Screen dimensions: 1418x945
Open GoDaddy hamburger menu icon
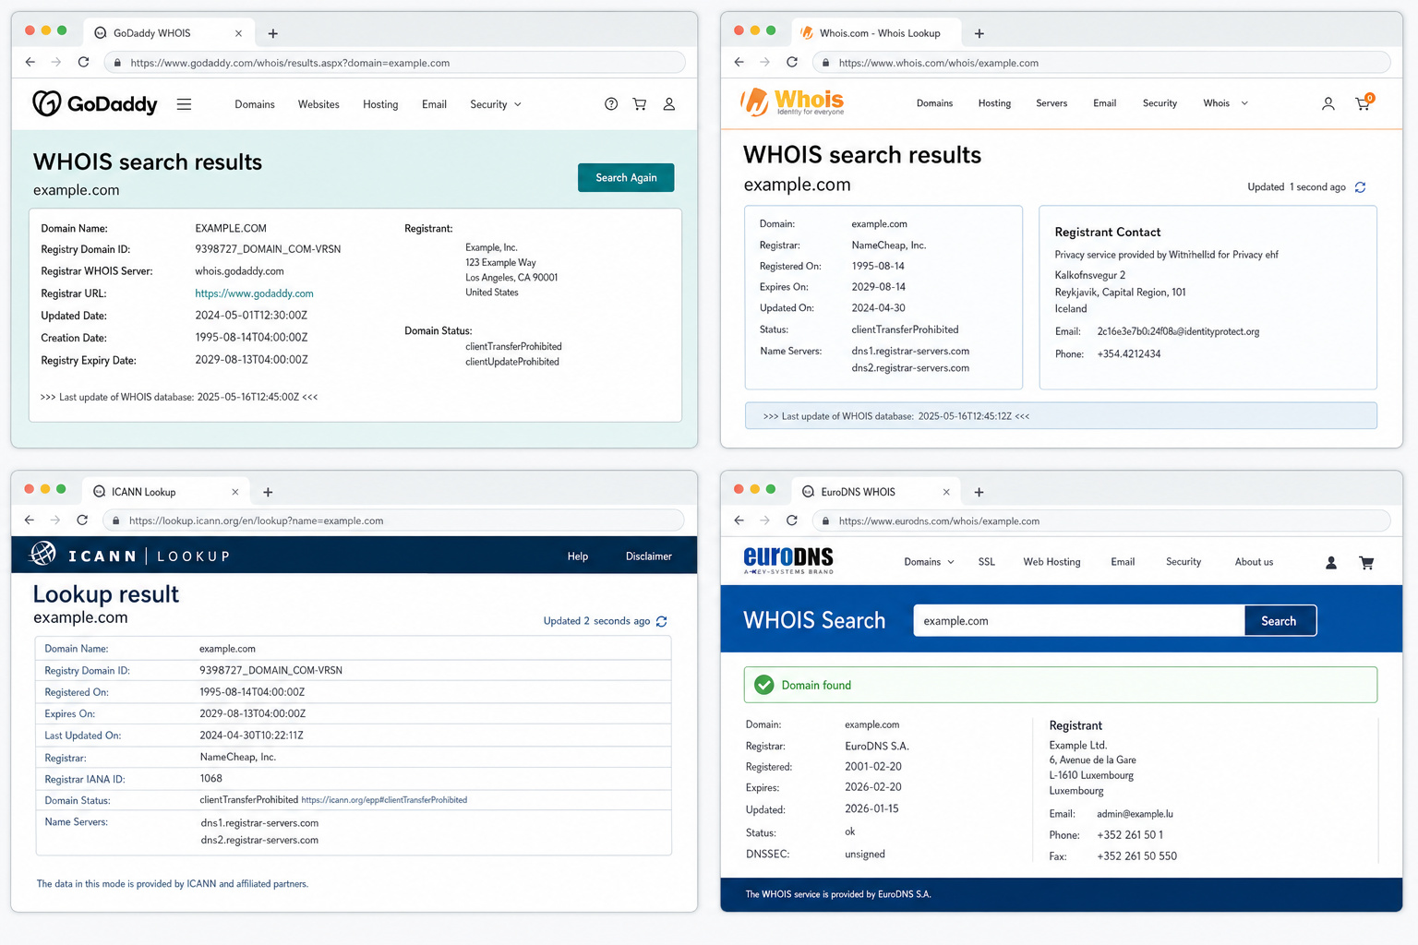[x=184, y=104]
